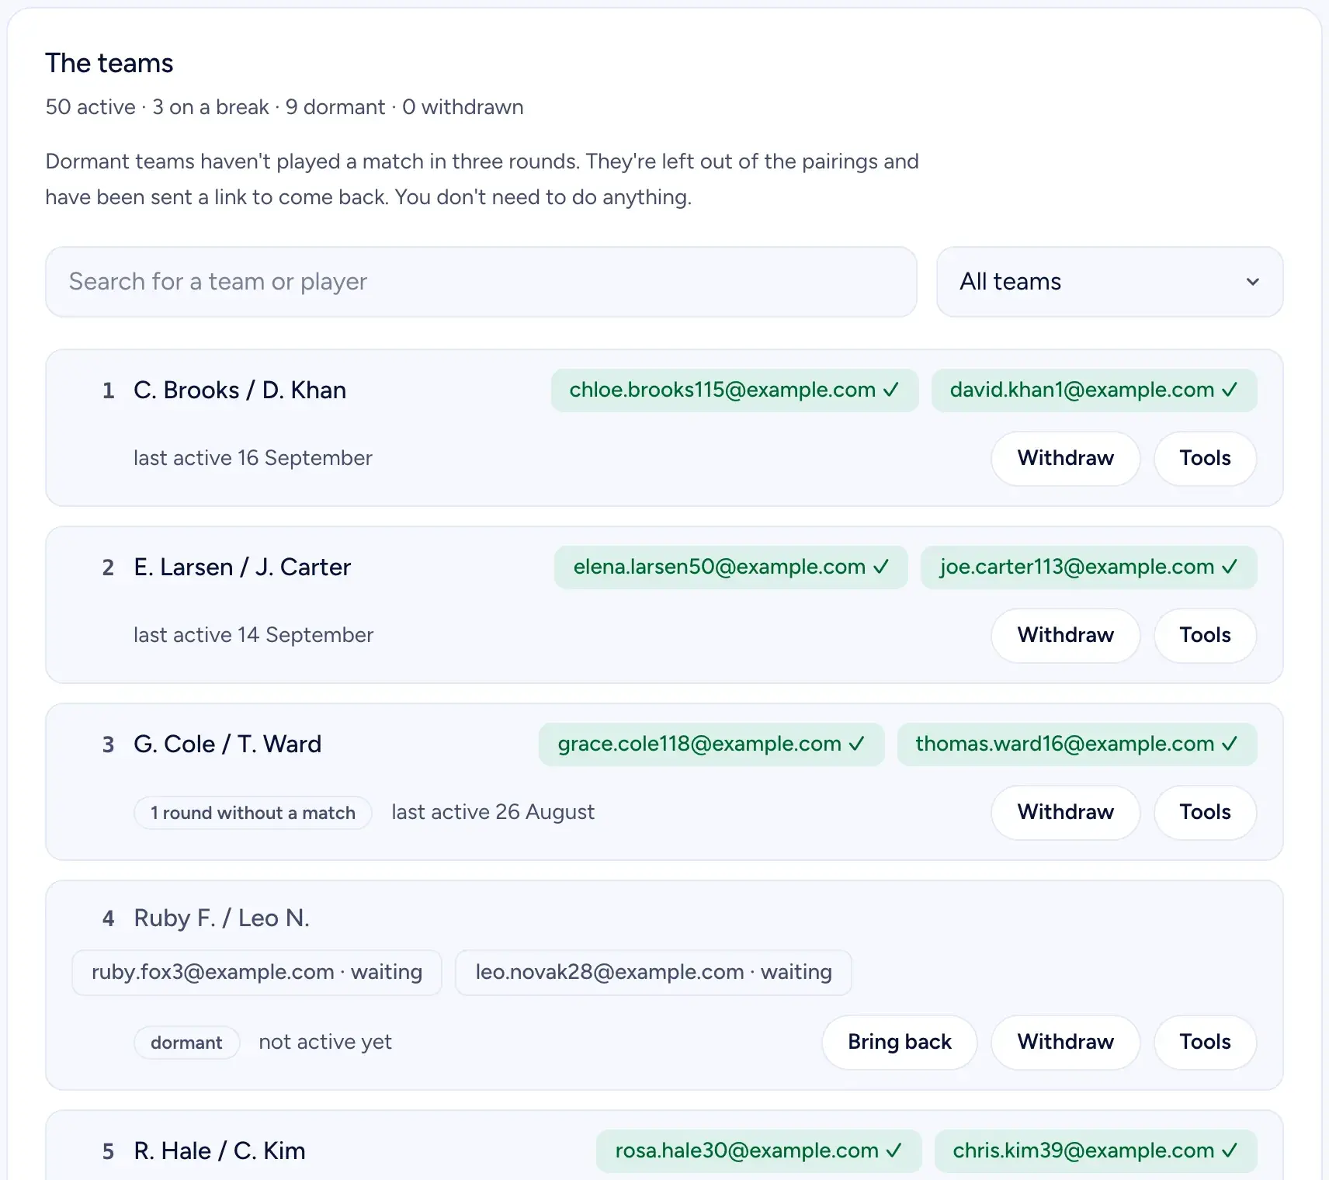Select team name Ruby F. / Leo N.
Image resolution: width=1329 pixels, height=1180 pixels.
222,918
